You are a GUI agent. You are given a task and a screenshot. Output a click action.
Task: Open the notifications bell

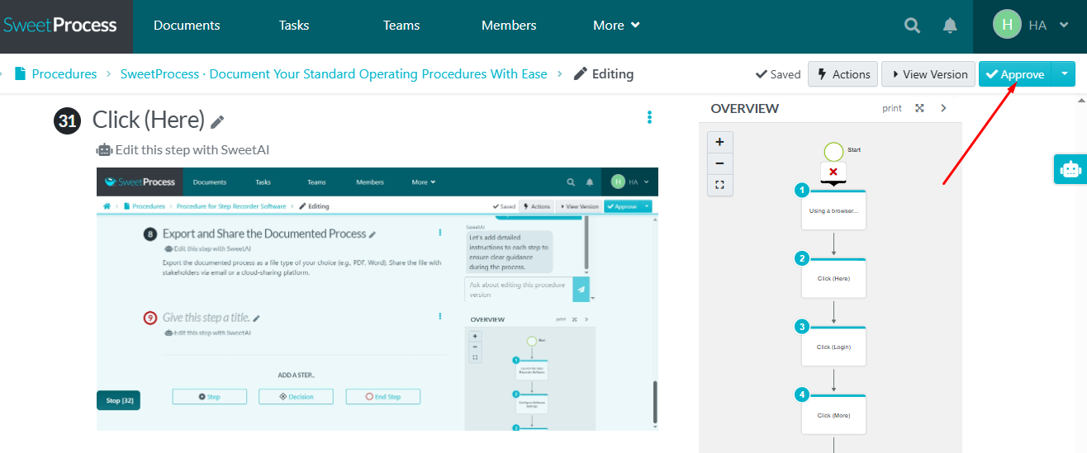point(950,26)
